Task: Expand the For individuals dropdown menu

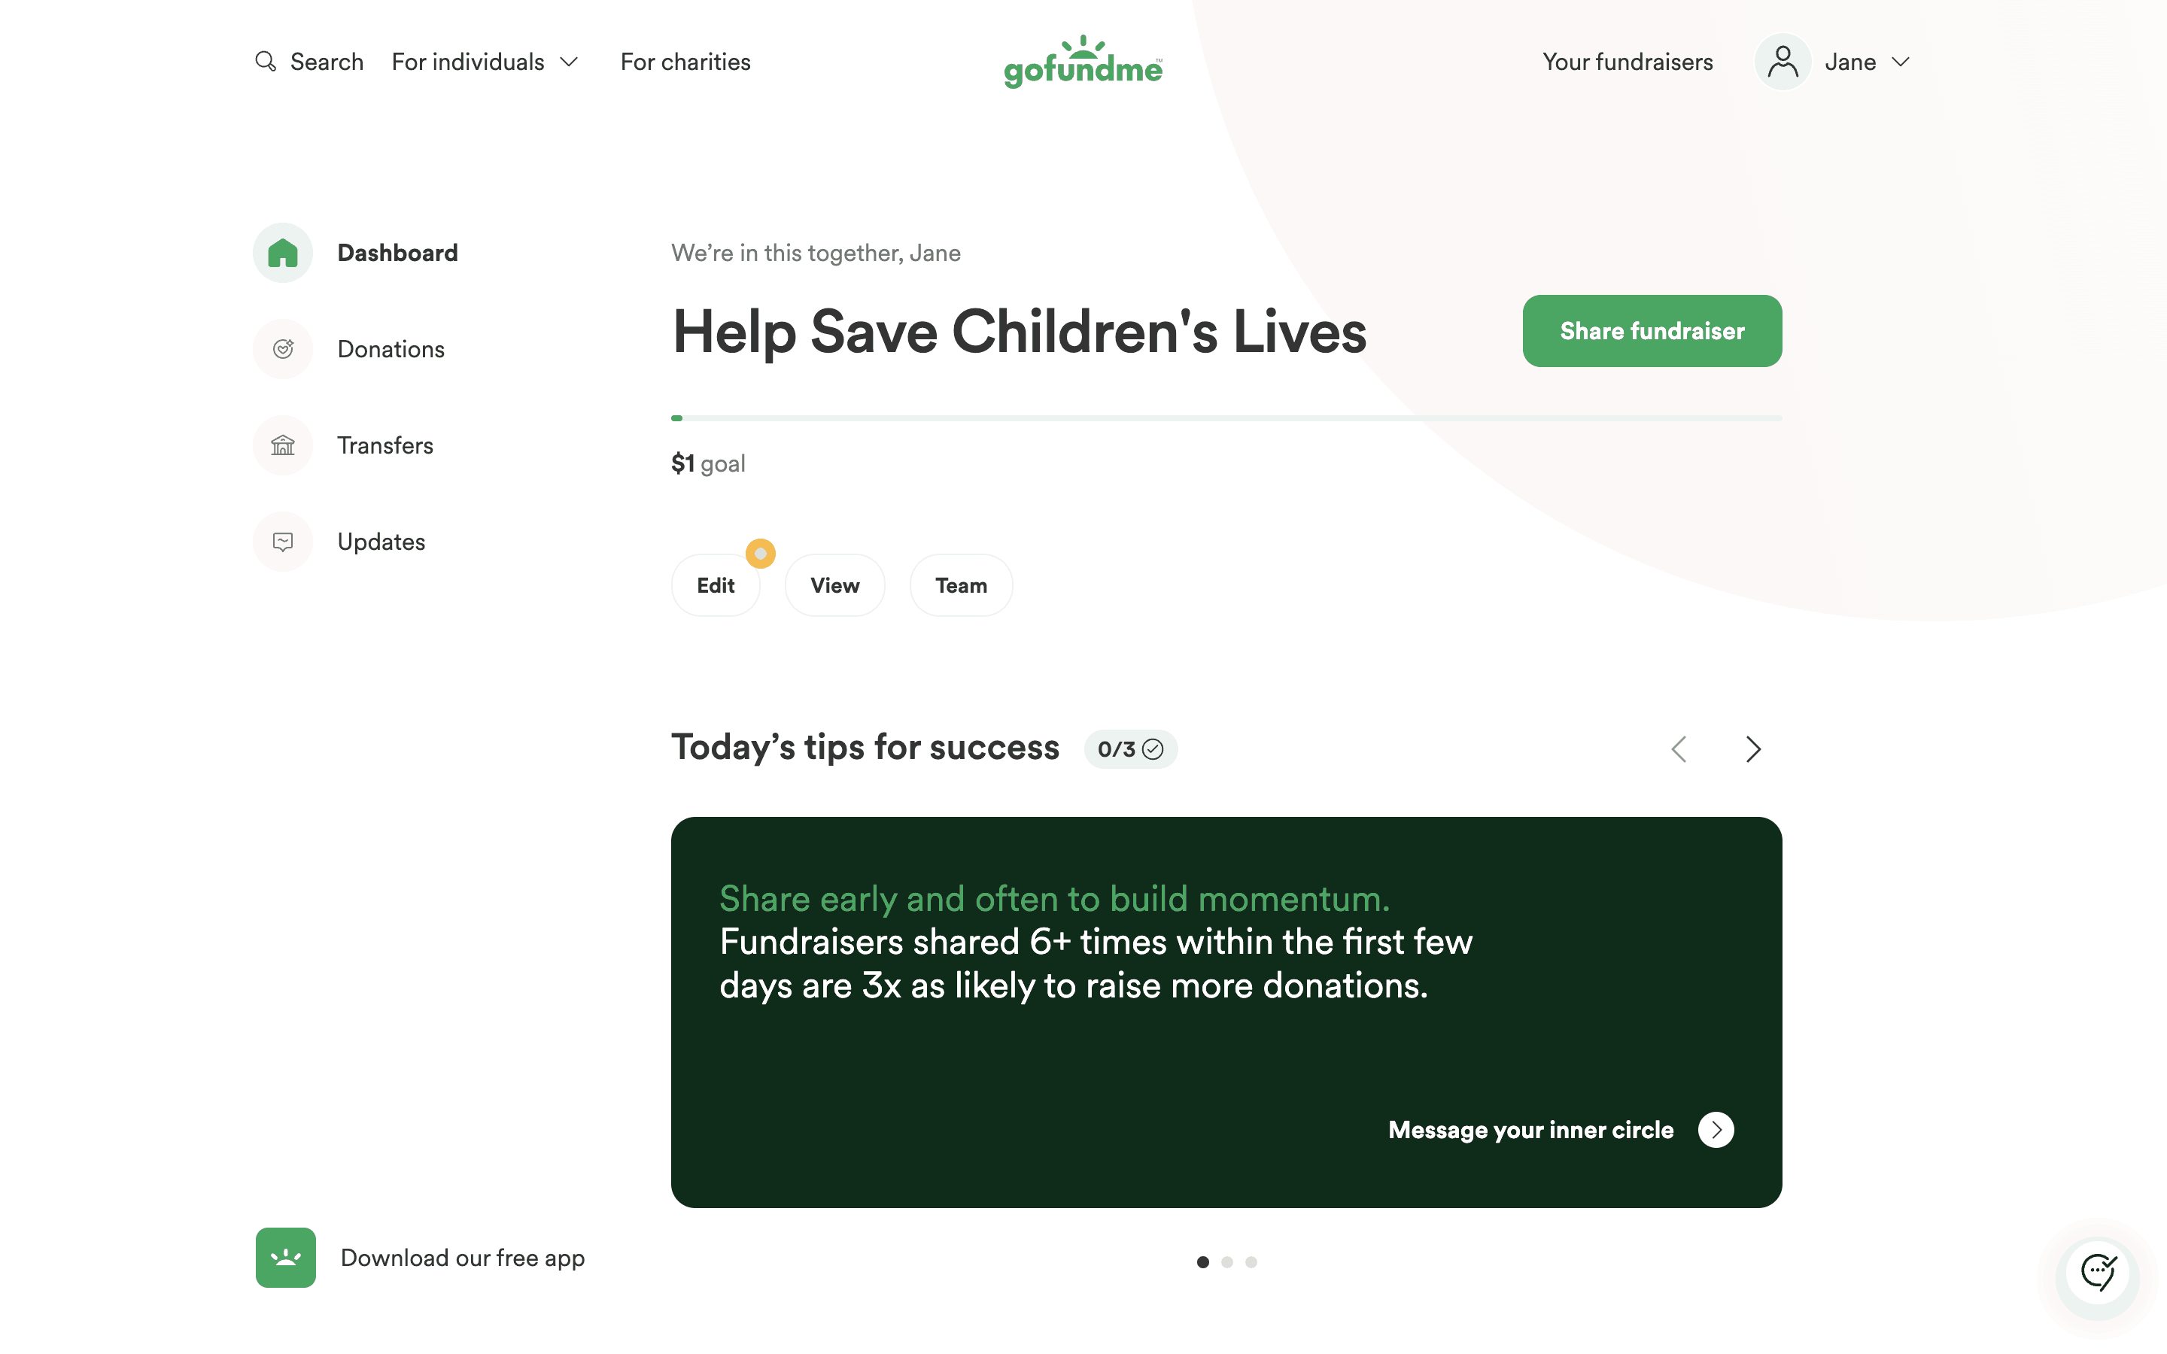Action: (485, 61)
